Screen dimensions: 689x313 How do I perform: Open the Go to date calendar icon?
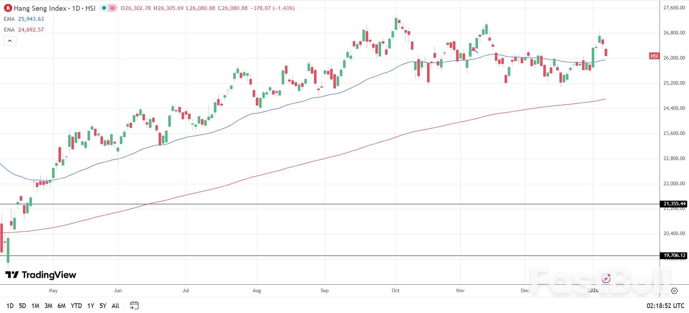coord(134,305)
